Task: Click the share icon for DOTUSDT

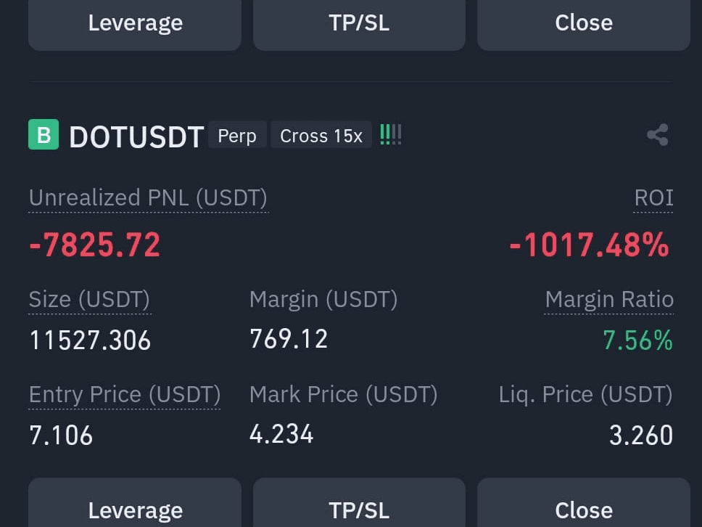Action: coord(657,135)
